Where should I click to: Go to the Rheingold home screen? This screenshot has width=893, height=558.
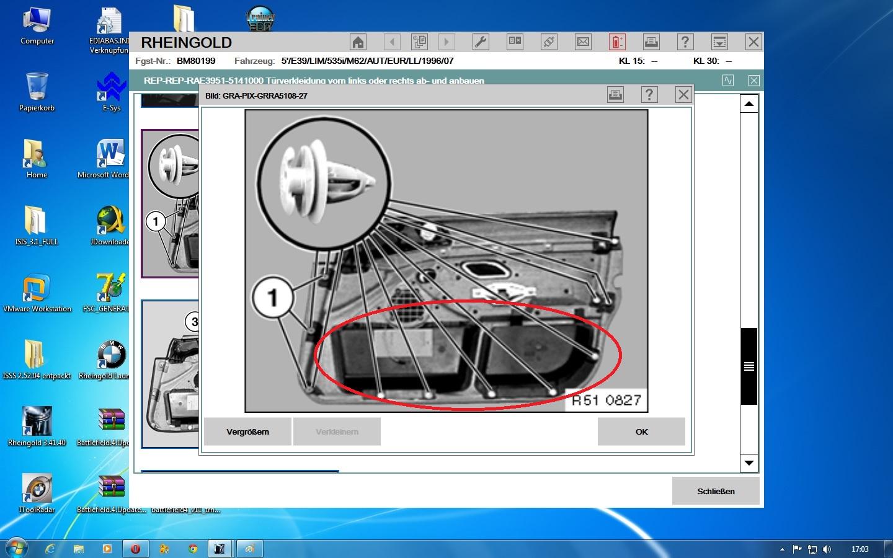tap(358, 42)
